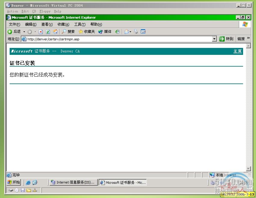Click the second quick launch icon
Image resolution: width=256 pixels, height=198 pixels.
35,182
